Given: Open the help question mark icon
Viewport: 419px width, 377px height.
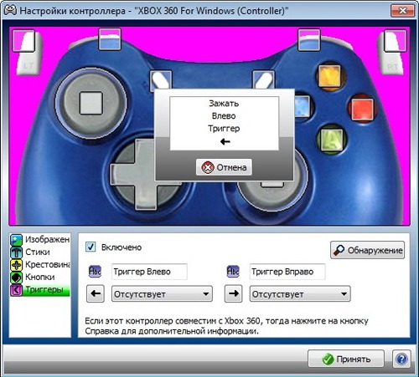Looking at the screenshot, I should click(401, 359).
